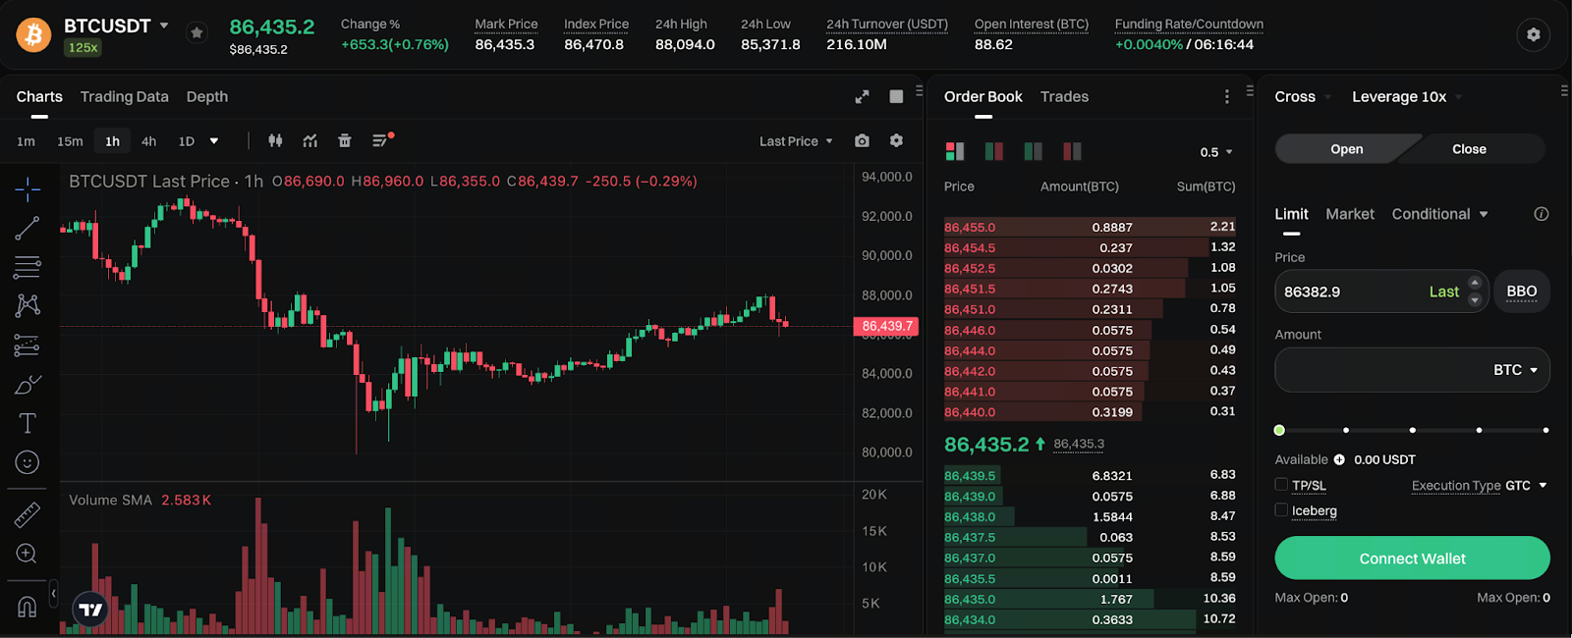Add BTCUSDT to favorites with star

coord(197,33)
